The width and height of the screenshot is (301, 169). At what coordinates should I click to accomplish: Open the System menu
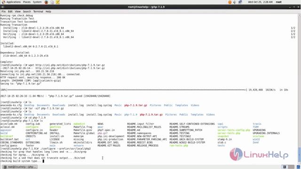[37, 2]
